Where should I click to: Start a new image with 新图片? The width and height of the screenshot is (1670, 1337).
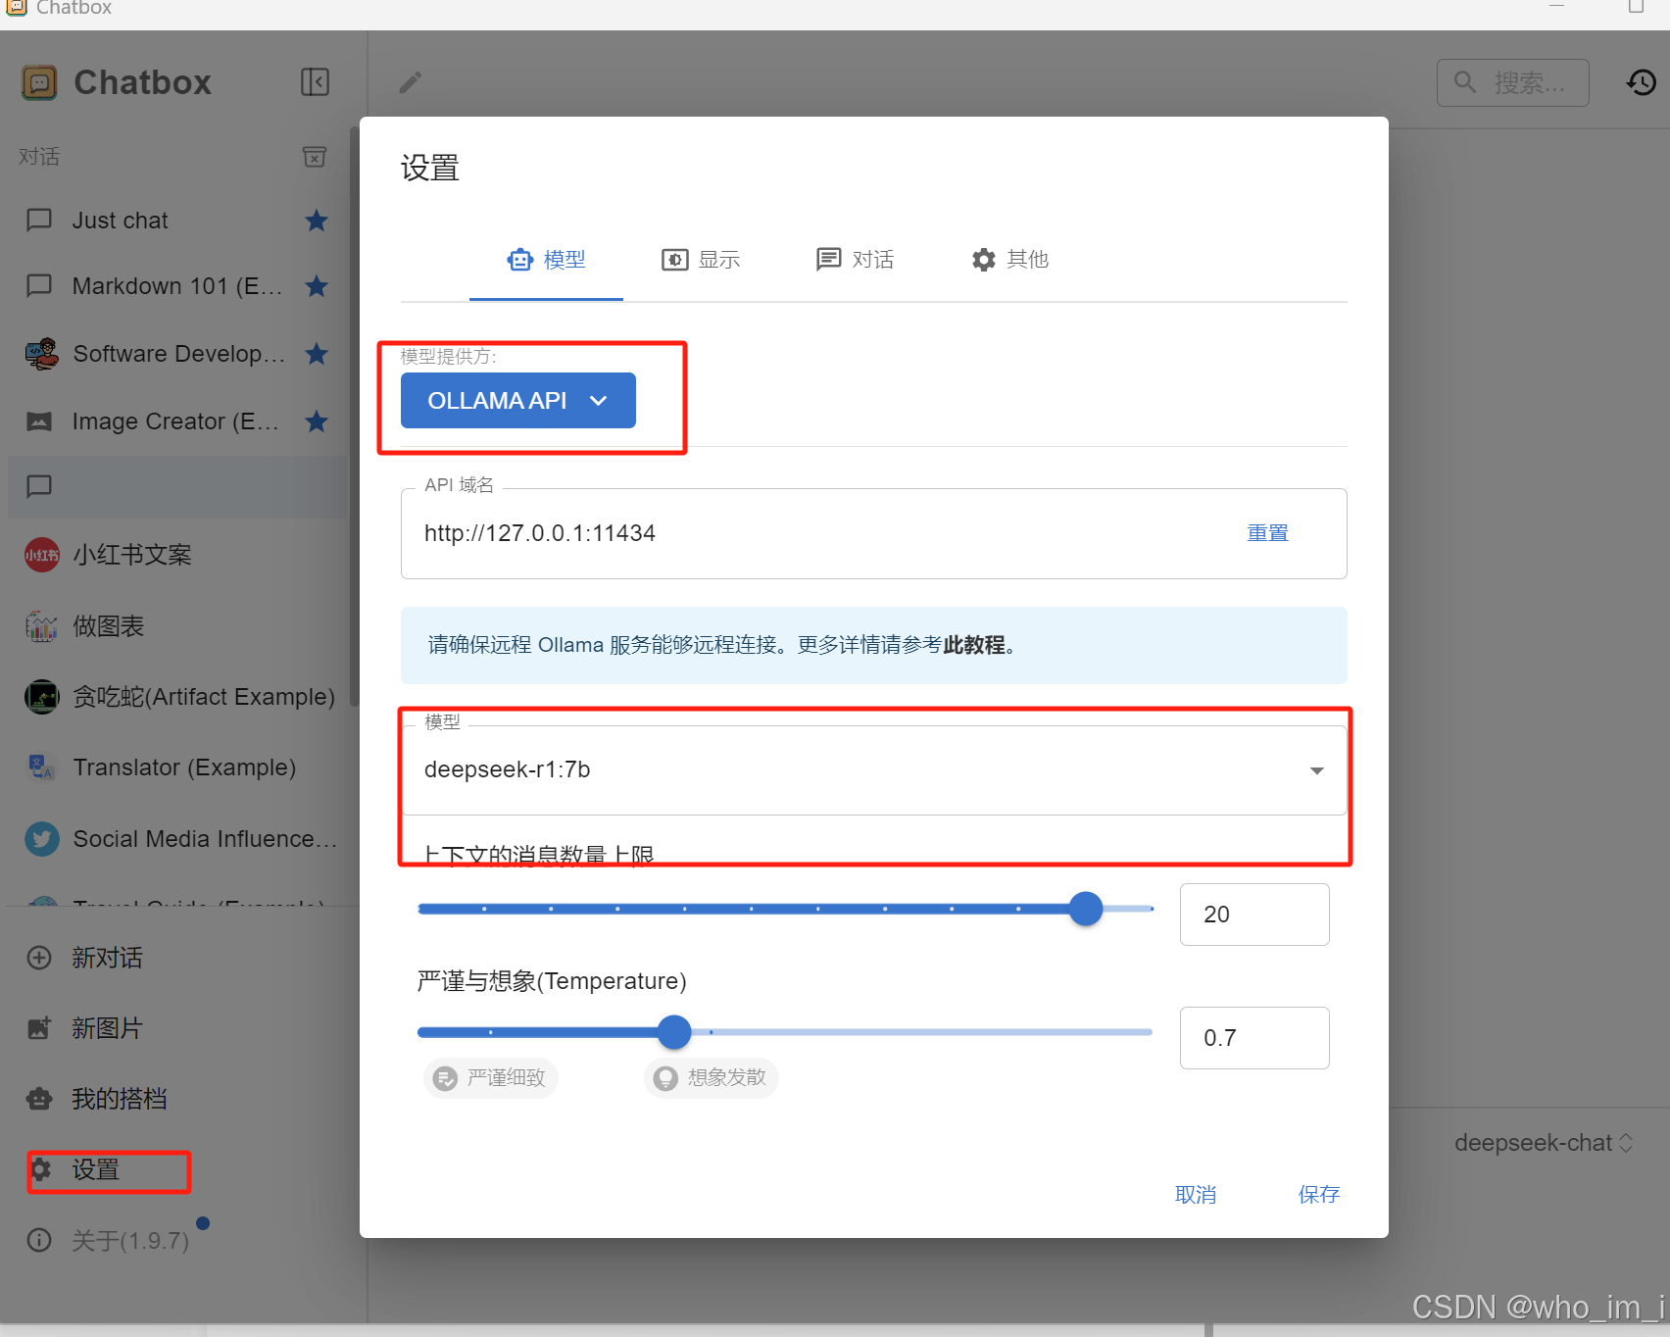(x=106, y=1028)
